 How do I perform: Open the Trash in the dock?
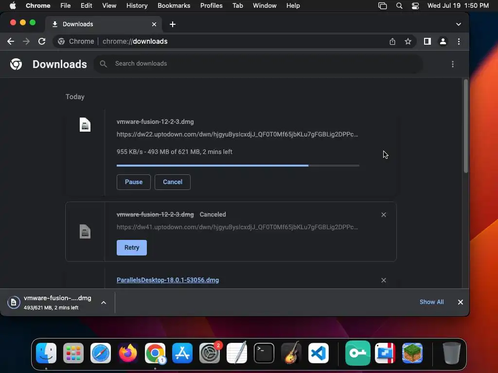(x=451, y=353)
